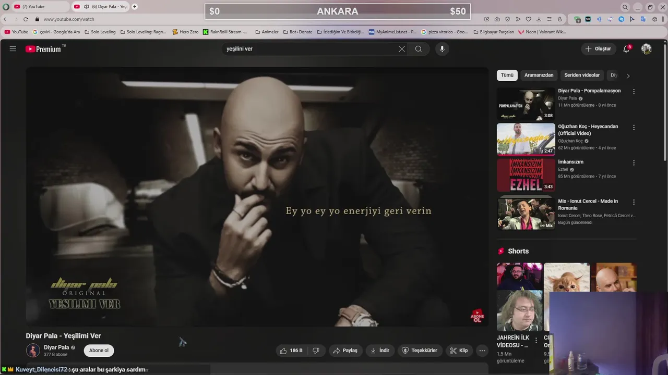This screenshot has width=668, height=375.
Task: Open the Bilgisayar Parçaları bookmark folder
Action: (x=493, y=32)
